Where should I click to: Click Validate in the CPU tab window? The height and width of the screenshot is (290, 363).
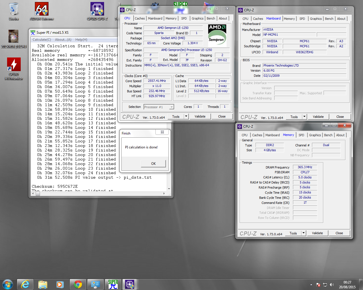[200, 116]
